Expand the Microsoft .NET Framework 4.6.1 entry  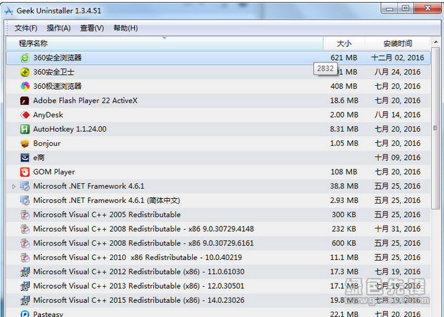click(13, 186)
